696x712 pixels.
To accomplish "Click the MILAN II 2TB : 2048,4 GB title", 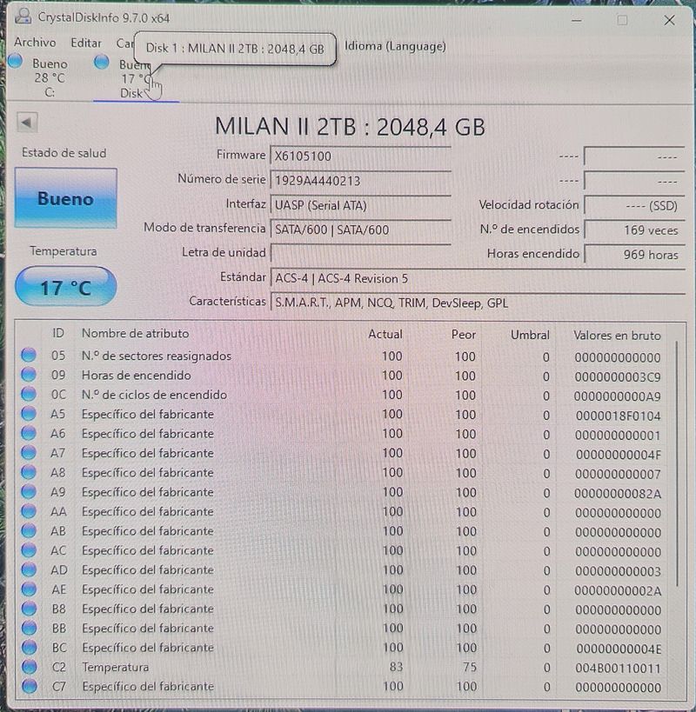I will [350, 127].
